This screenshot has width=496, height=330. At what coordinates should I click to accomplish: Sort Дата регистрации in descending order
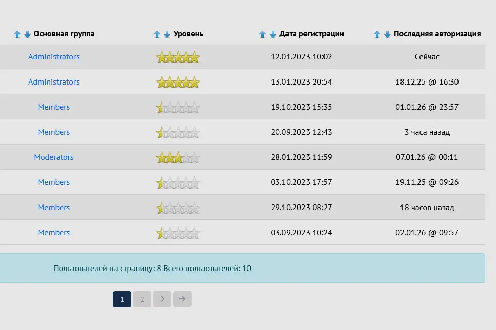272,34
